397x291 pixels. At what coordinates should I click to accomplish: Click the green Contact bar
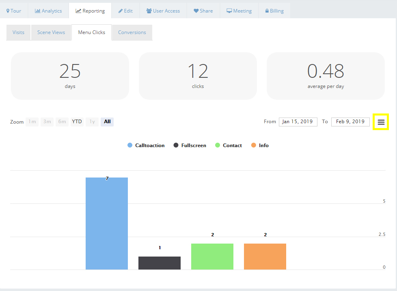coord(212,257)
